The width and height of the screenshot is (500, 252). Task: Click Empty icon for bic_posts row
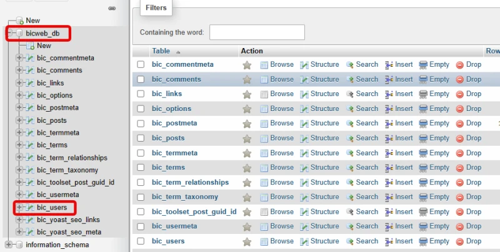[423, 138]
